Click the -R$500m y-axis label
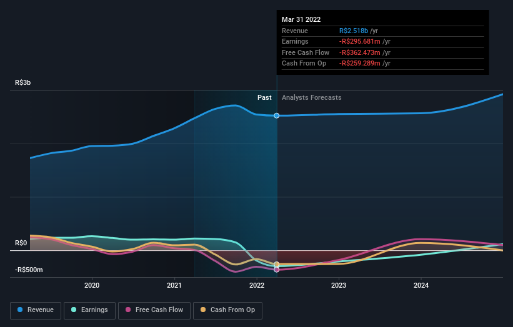Screen dimensions: 513x327 pyautogui.click(x=29, y=270)
